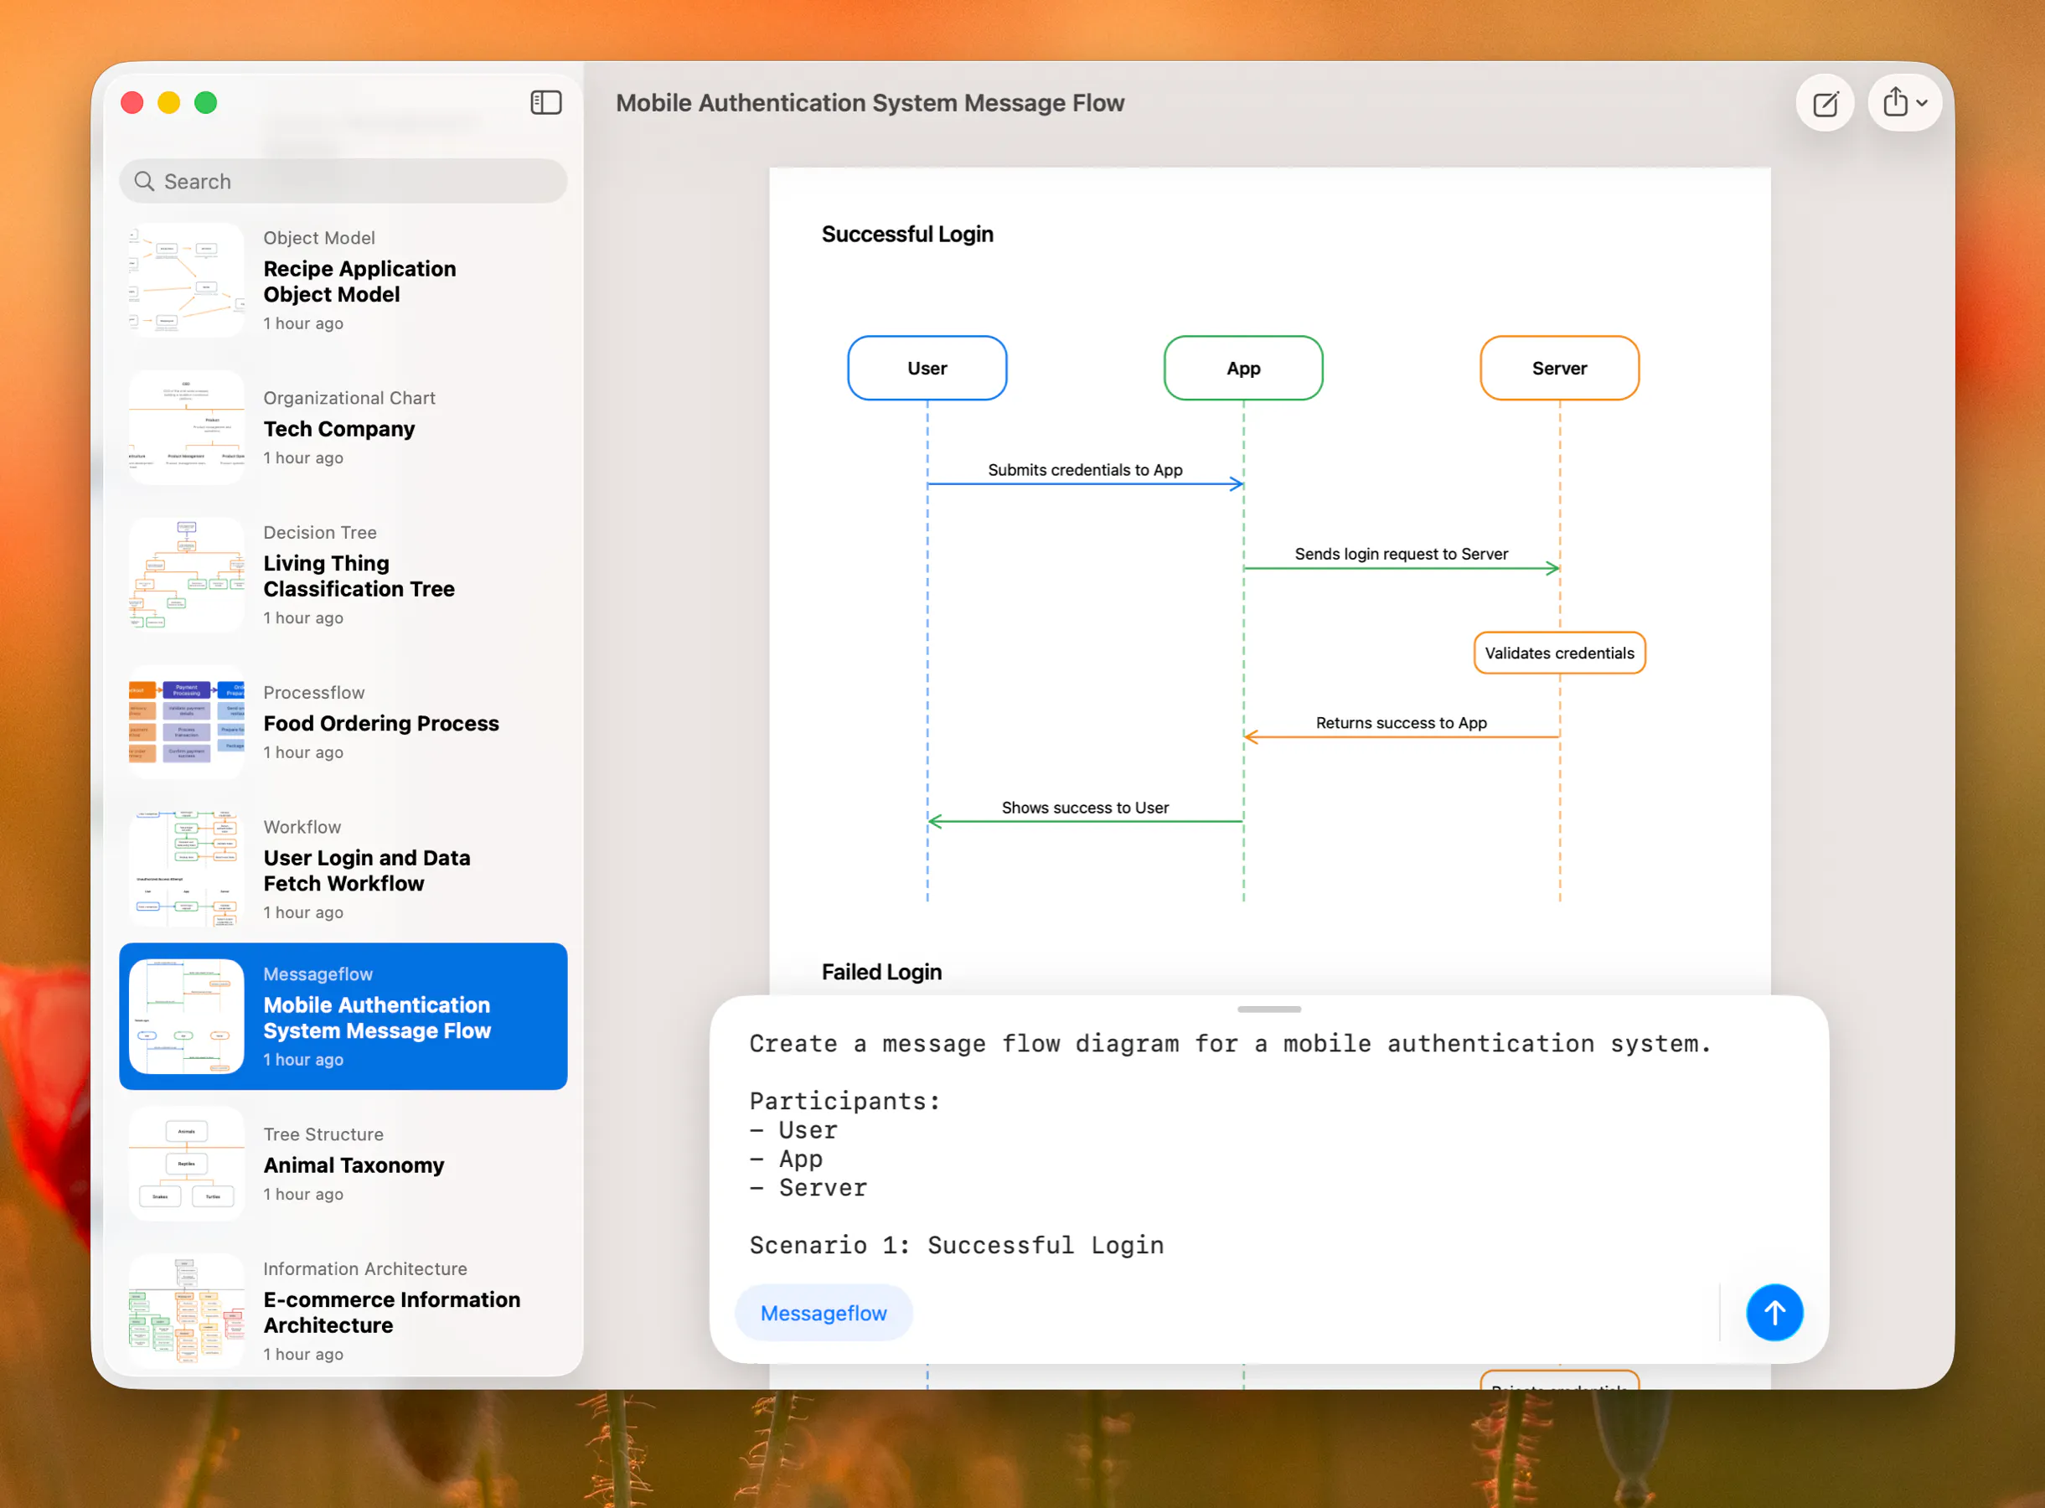This screenshot has height=1508, width=2045.
Task: Click the Server participant node
Action: [x=1559, y=368]
